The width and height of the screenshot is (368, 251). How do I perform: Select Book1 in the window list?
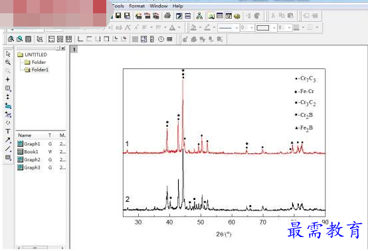pos(28,151)
